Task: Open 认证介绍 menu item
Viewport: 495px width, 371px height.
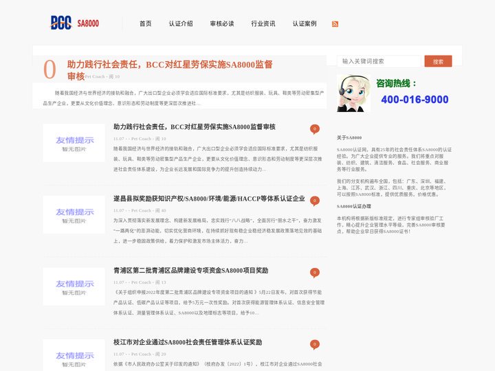Action: point(181,23)
